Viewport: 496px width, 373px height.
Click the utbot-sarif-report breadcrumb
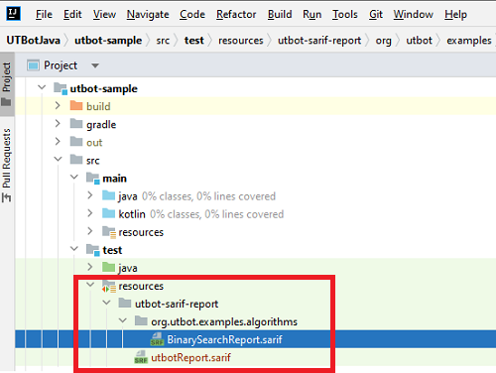[x=319, y=41]
